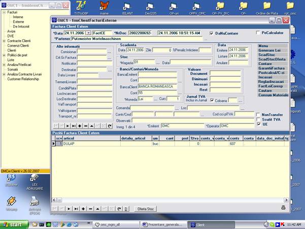Collapse the Facturi tree node

[5, 12]
